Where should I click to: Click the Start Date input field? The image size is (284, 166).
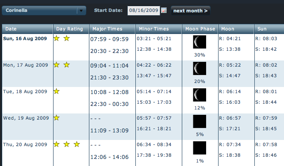144,11
